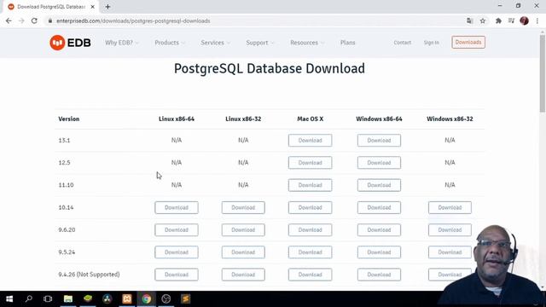Bookmark this page with the star icon
Screen dimensions: 546x307
point(483,20)
